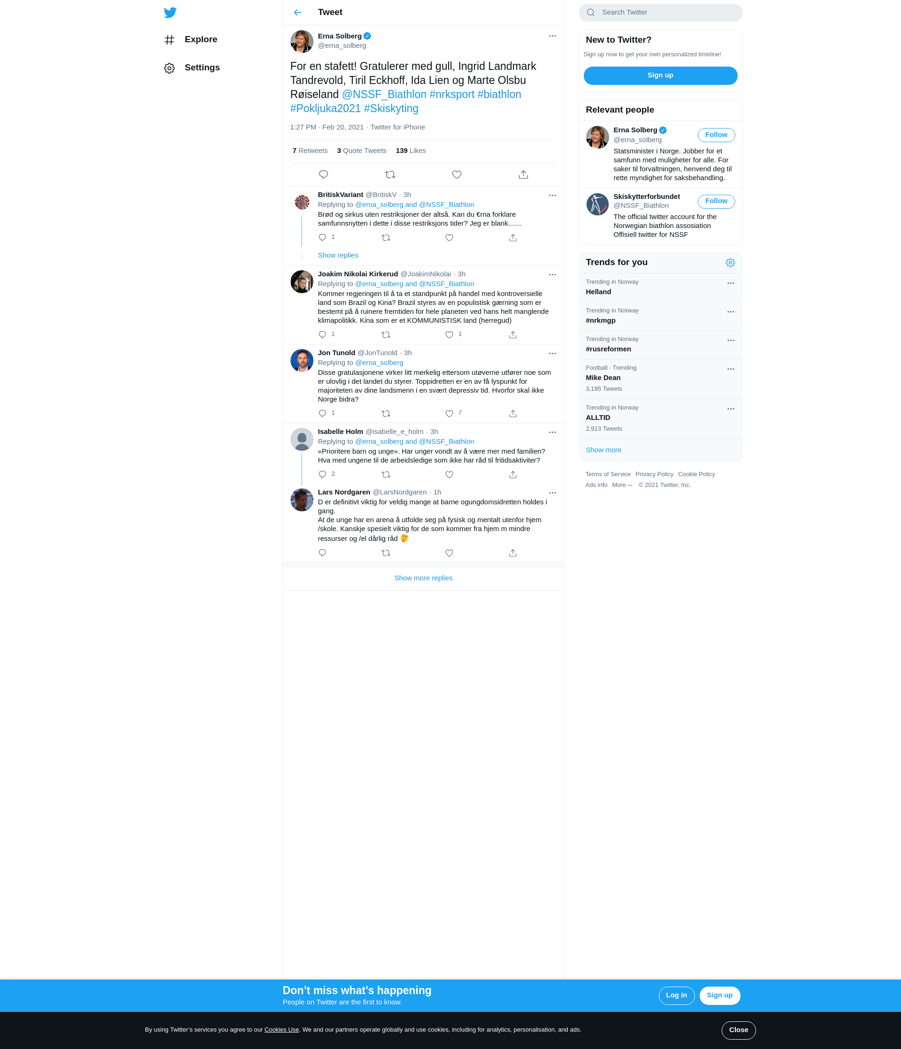Retweet Erna Solberg's main tweet
Screen dimensions: 901x1049
390,175
